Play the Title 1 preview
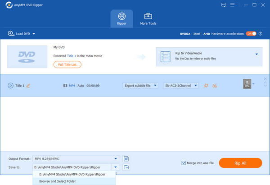The height and width of the screenshot is (185, 270). (10, 86)
